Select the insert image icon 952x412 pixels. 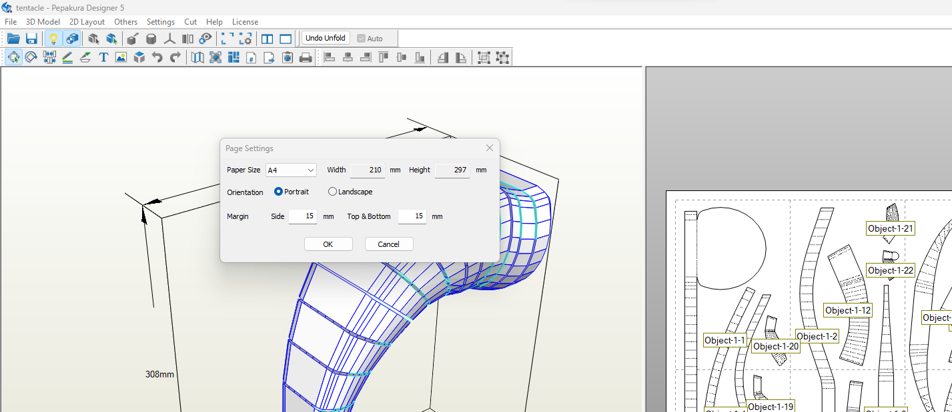(121, 58)
